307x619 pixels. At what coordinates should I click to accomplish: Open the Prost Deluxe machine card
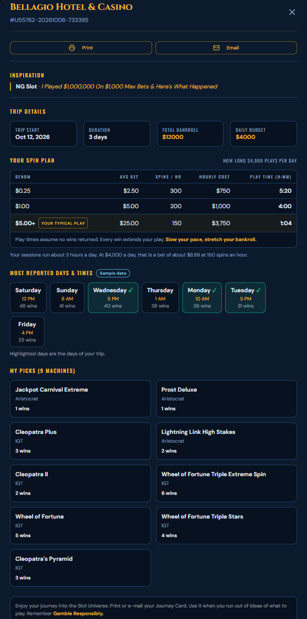point(226,399)
